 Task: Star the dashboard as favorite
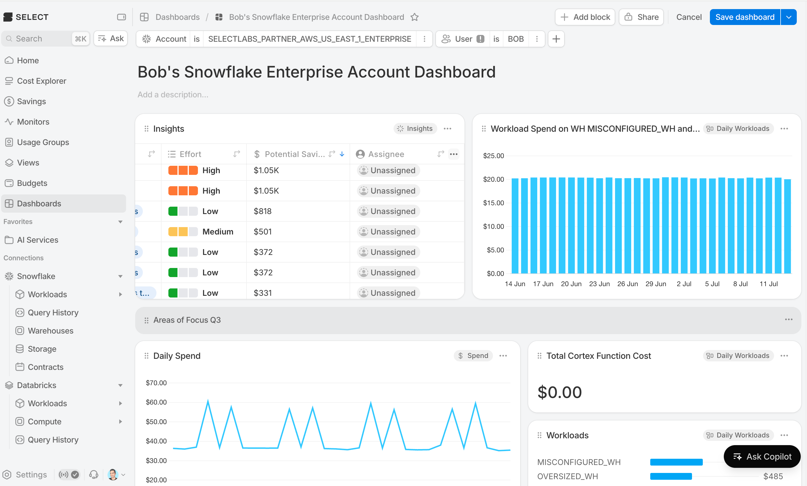pyautogui.click(x=415, y=17)
